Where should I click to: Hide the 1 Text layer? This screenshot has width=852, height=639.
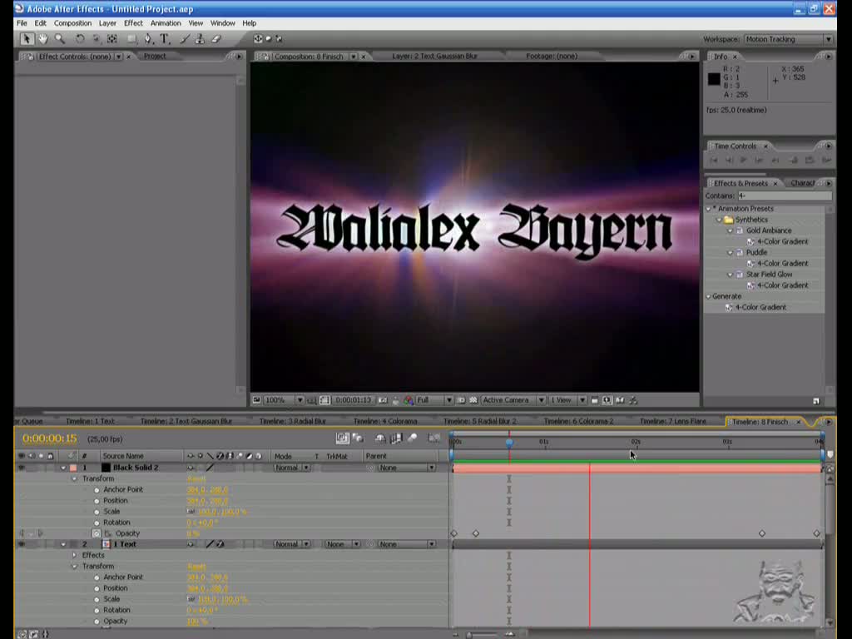[x=22, y=544]
